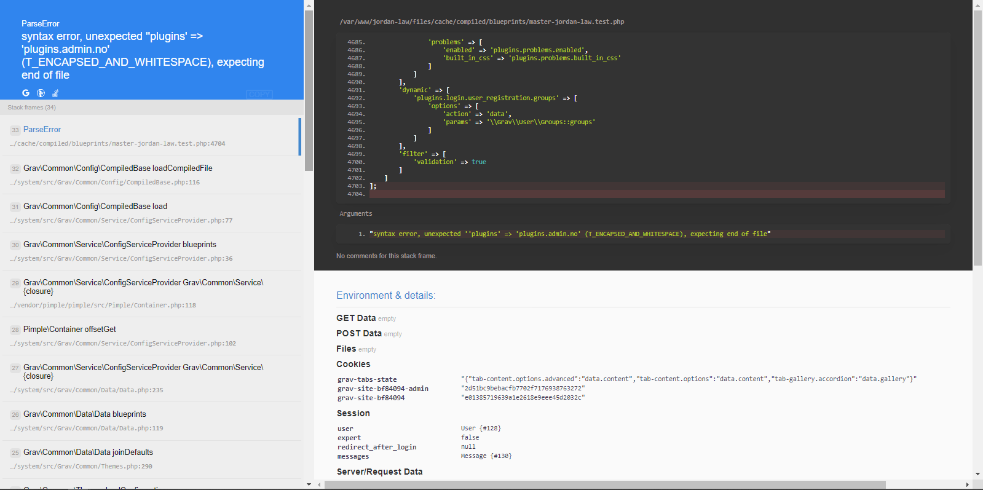Click the User {#128} session value
Image resolution: width=983 pixels, height=490 pixels.
point(481,429)
